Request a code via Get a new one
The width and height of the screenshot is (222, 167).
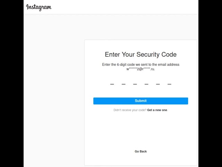click(157, 110)
